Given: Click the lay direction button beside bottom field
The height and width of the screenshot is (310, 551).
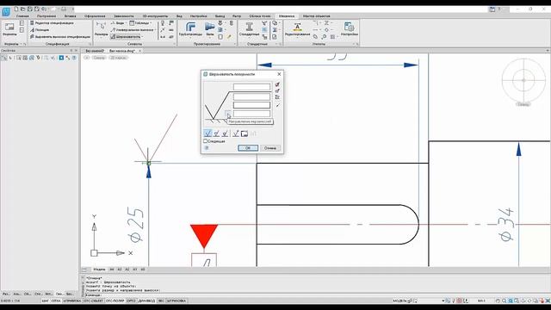Looking at the screenshot, I should (x=228, y=113).
